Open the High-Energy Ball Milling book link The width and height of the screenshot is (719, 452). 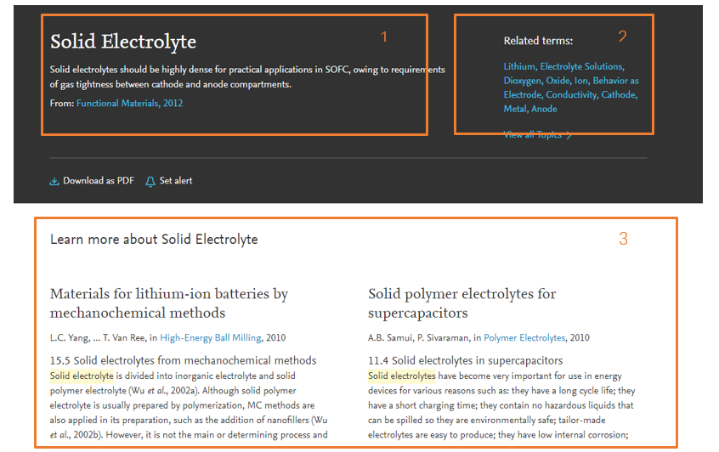(x=211, y=338)
